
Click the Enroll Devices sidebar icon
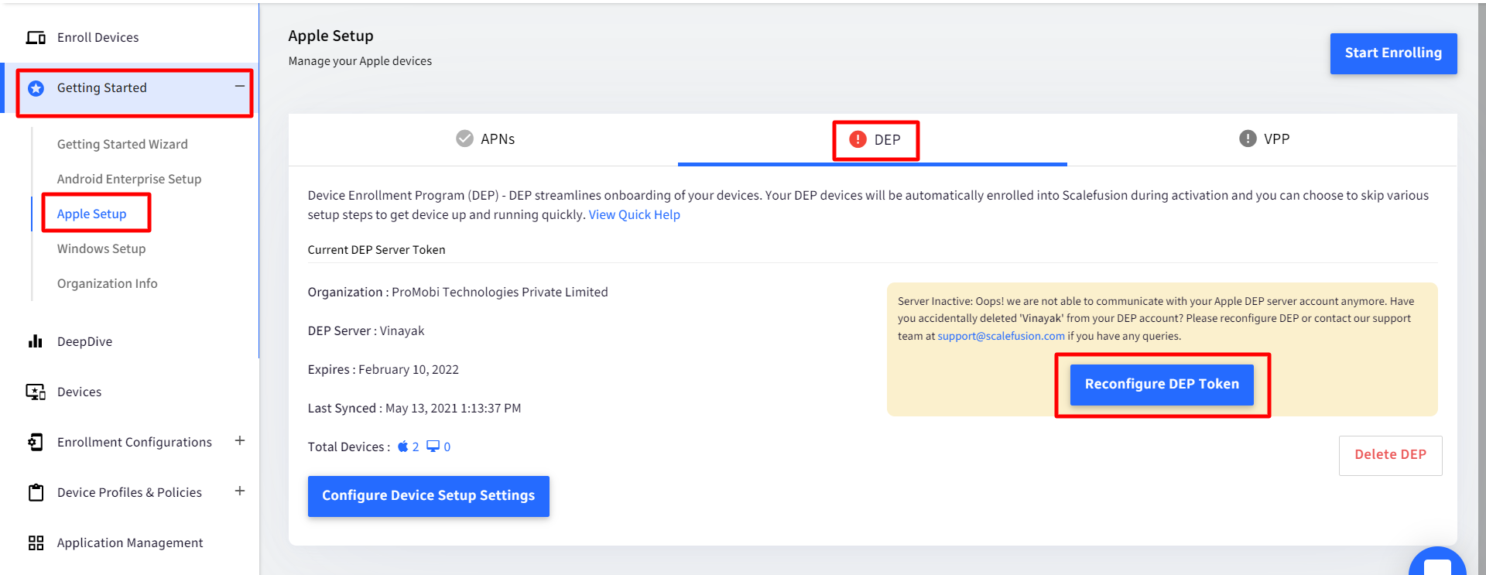[36, 37]
